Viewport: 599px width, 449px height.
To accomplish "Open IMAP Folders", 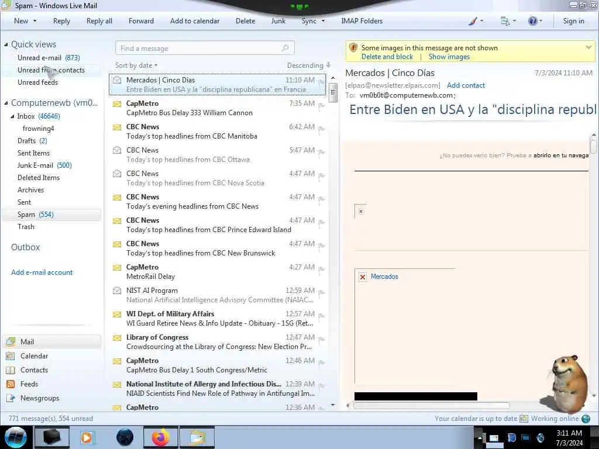I will pos(362,21).
